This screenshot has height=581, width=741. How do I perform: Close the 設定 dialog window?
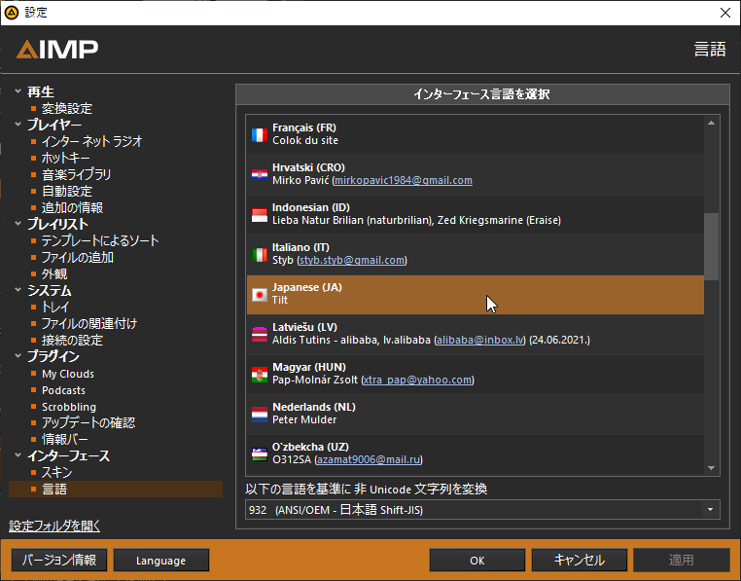(724, 13)
